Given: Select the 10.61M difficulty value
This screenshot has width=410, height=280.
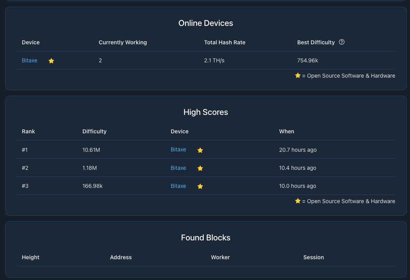Looking at the screenshot, I should [91, 150].
